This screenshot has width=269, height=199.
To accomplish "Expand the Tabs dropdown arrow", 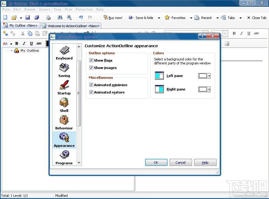I will [x=240, y=18].
